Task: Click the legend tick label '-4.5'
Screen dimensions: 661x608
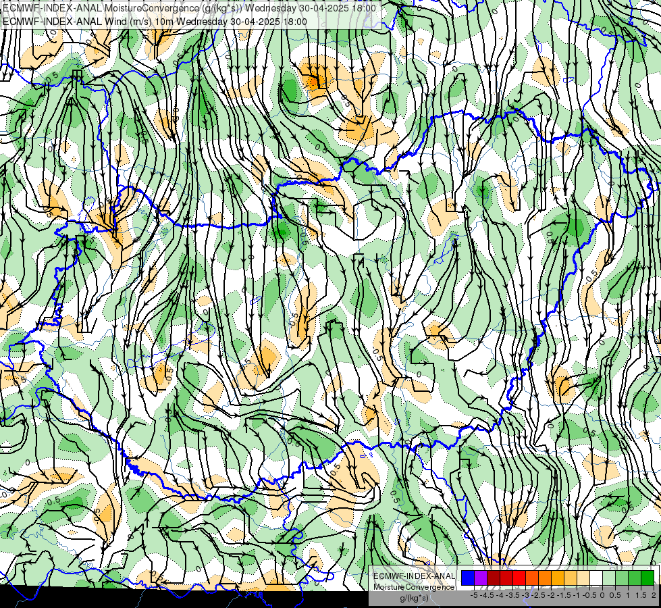Action: pos(487,595)
